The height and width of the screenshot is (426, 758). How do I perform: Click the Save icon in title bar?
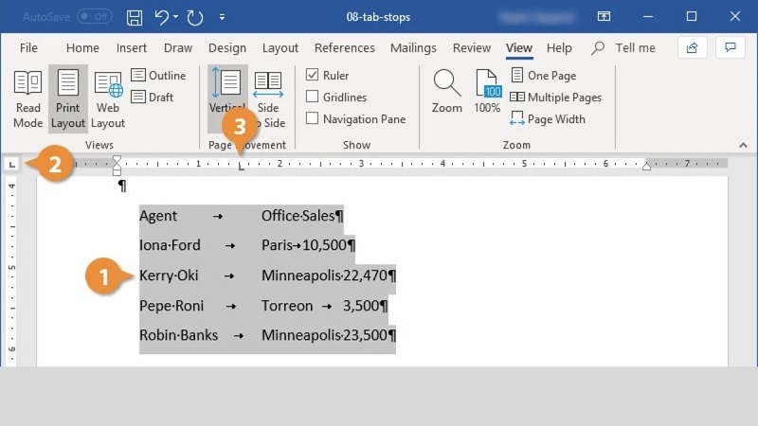[x=135, y=17]
